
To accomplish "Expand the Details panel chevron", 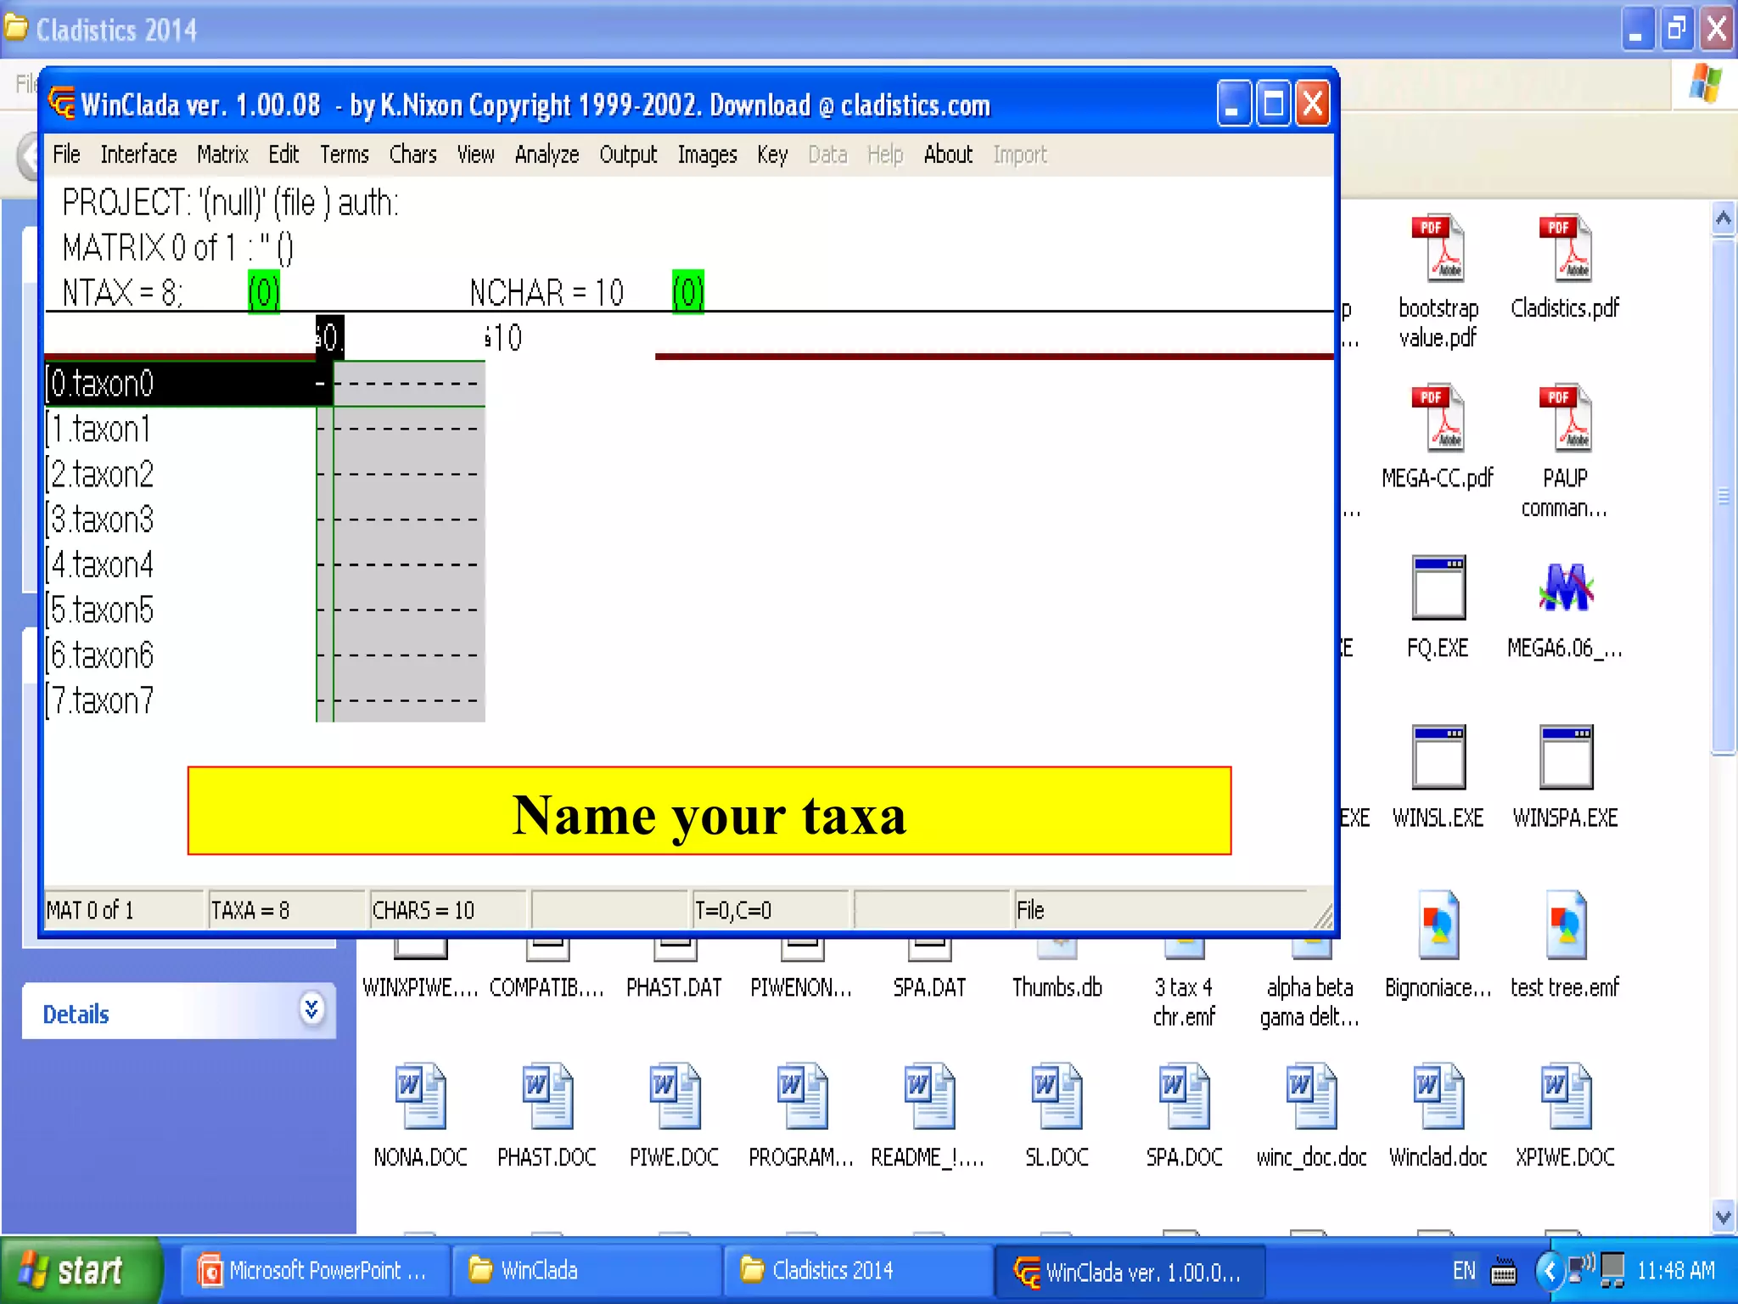I will pos(311,1009).
